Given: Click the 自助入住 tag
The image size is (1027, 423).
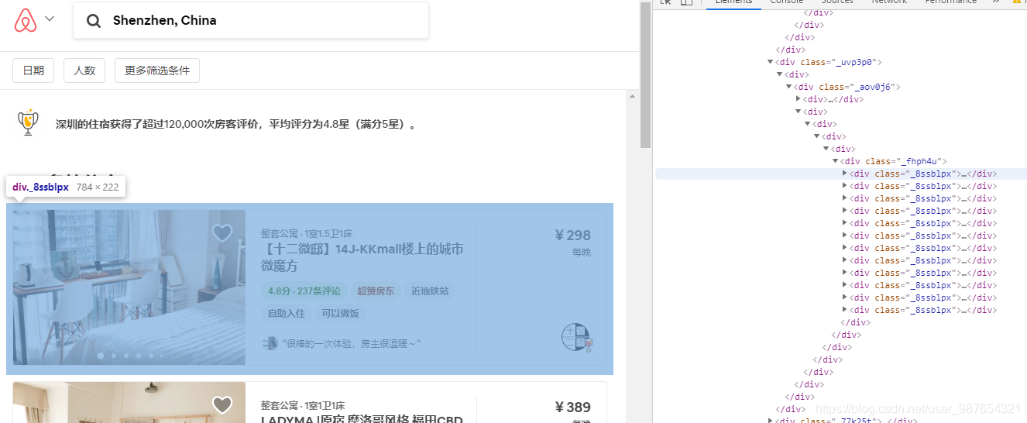Looking at the screenshot, I should pyautogui.click(x=286, y=314).
